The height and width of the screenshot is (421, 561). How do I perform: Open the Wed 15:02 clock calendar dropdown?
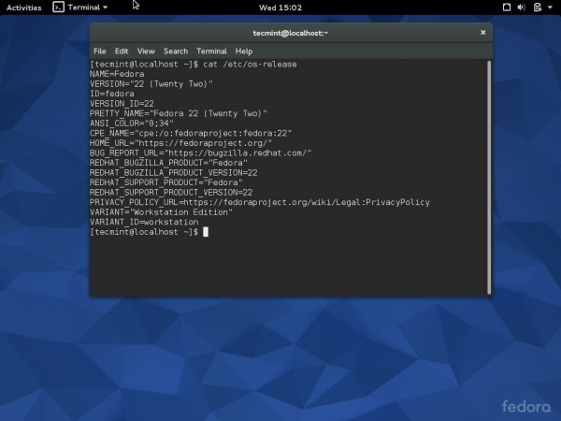[x=280, y=7]
